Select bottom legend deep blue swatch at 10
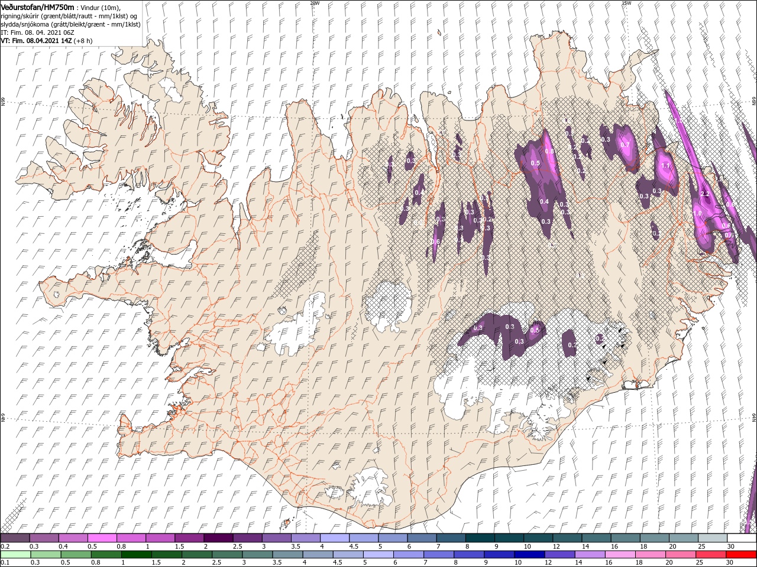Image resolution: width=757 pixels, height=567 pixels. coord(529,555)
